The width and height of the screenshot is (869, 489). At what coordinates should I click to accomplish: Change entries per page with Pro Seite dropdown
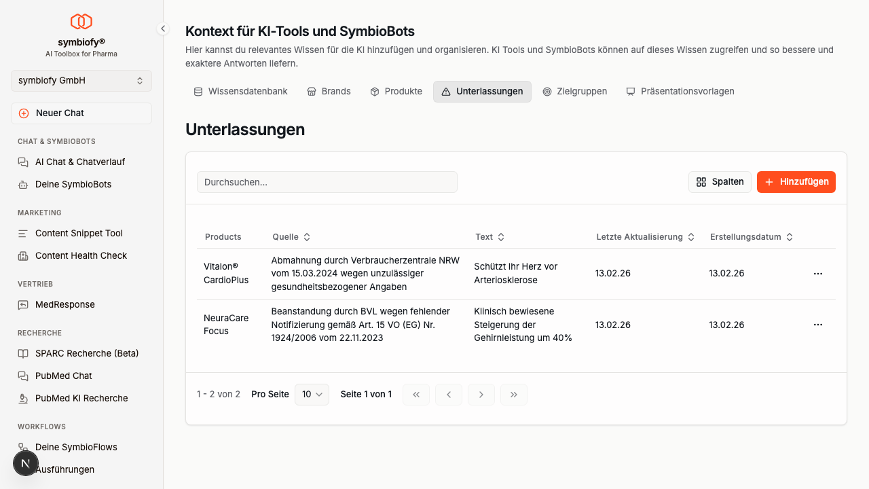click(x=312, y=394)
